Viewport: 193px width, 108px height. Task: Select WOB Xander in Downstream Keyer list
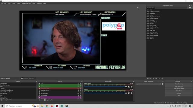150,29
